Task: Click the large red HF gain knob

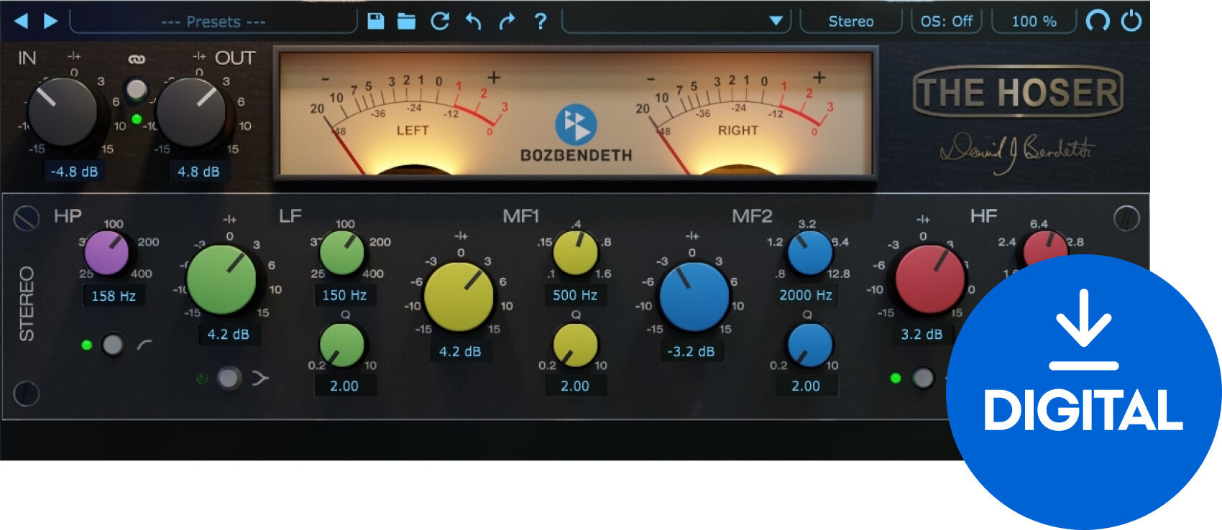Action: click(x=930, y=280)
